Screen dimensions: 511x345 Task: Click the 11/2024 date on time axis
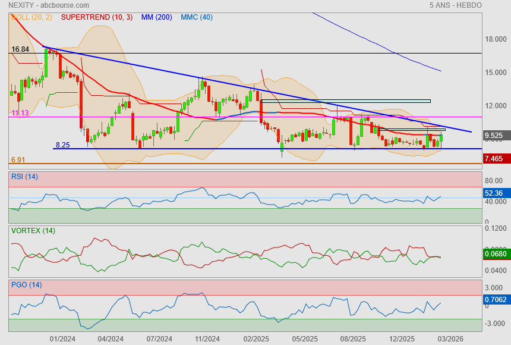coord(207,339)
